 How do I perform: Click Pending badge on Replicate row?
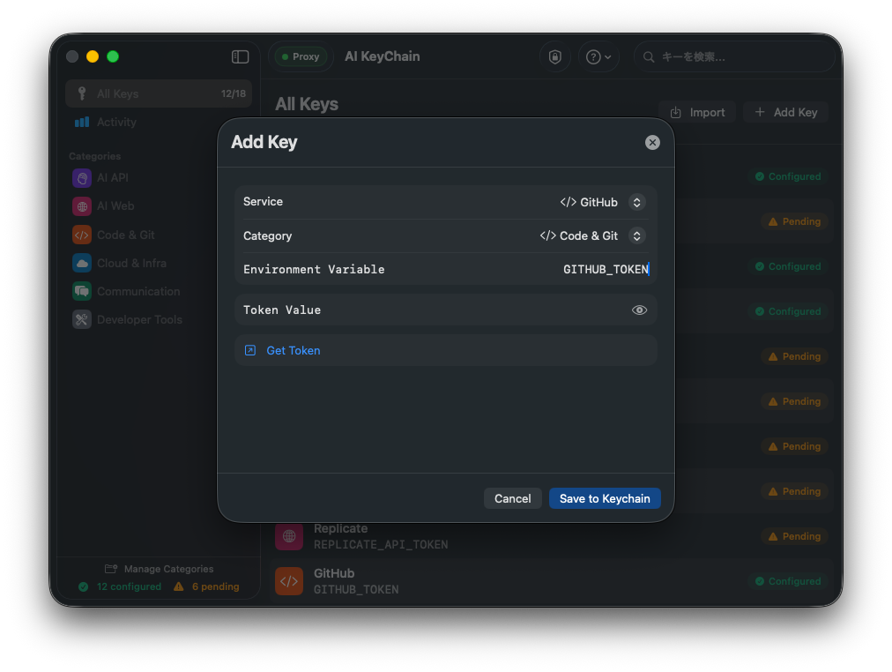(795, 536)
